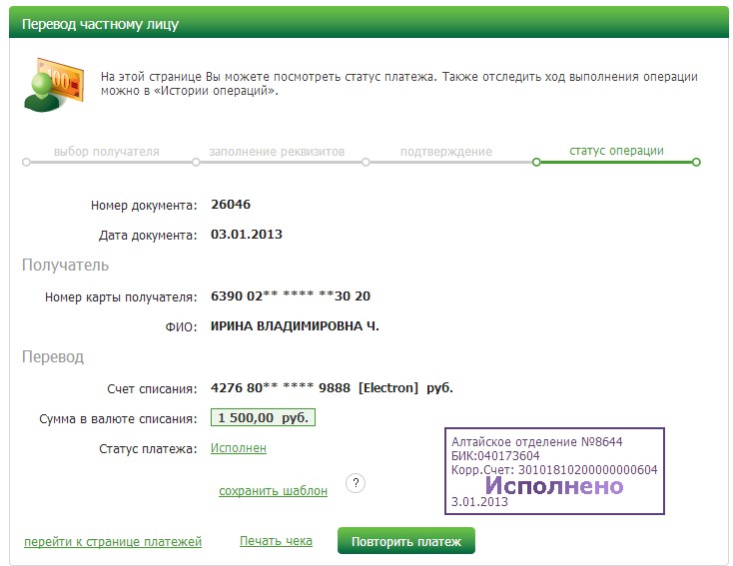Screen dimensions: 733x566
Task: Select the debit account 4276 80** Electron
Action: tap(339, 387)
